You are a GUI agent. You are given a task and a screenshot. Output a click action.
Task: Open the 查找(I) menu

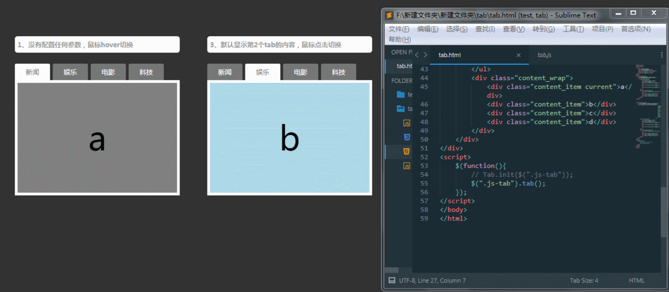tap(485, 29)
